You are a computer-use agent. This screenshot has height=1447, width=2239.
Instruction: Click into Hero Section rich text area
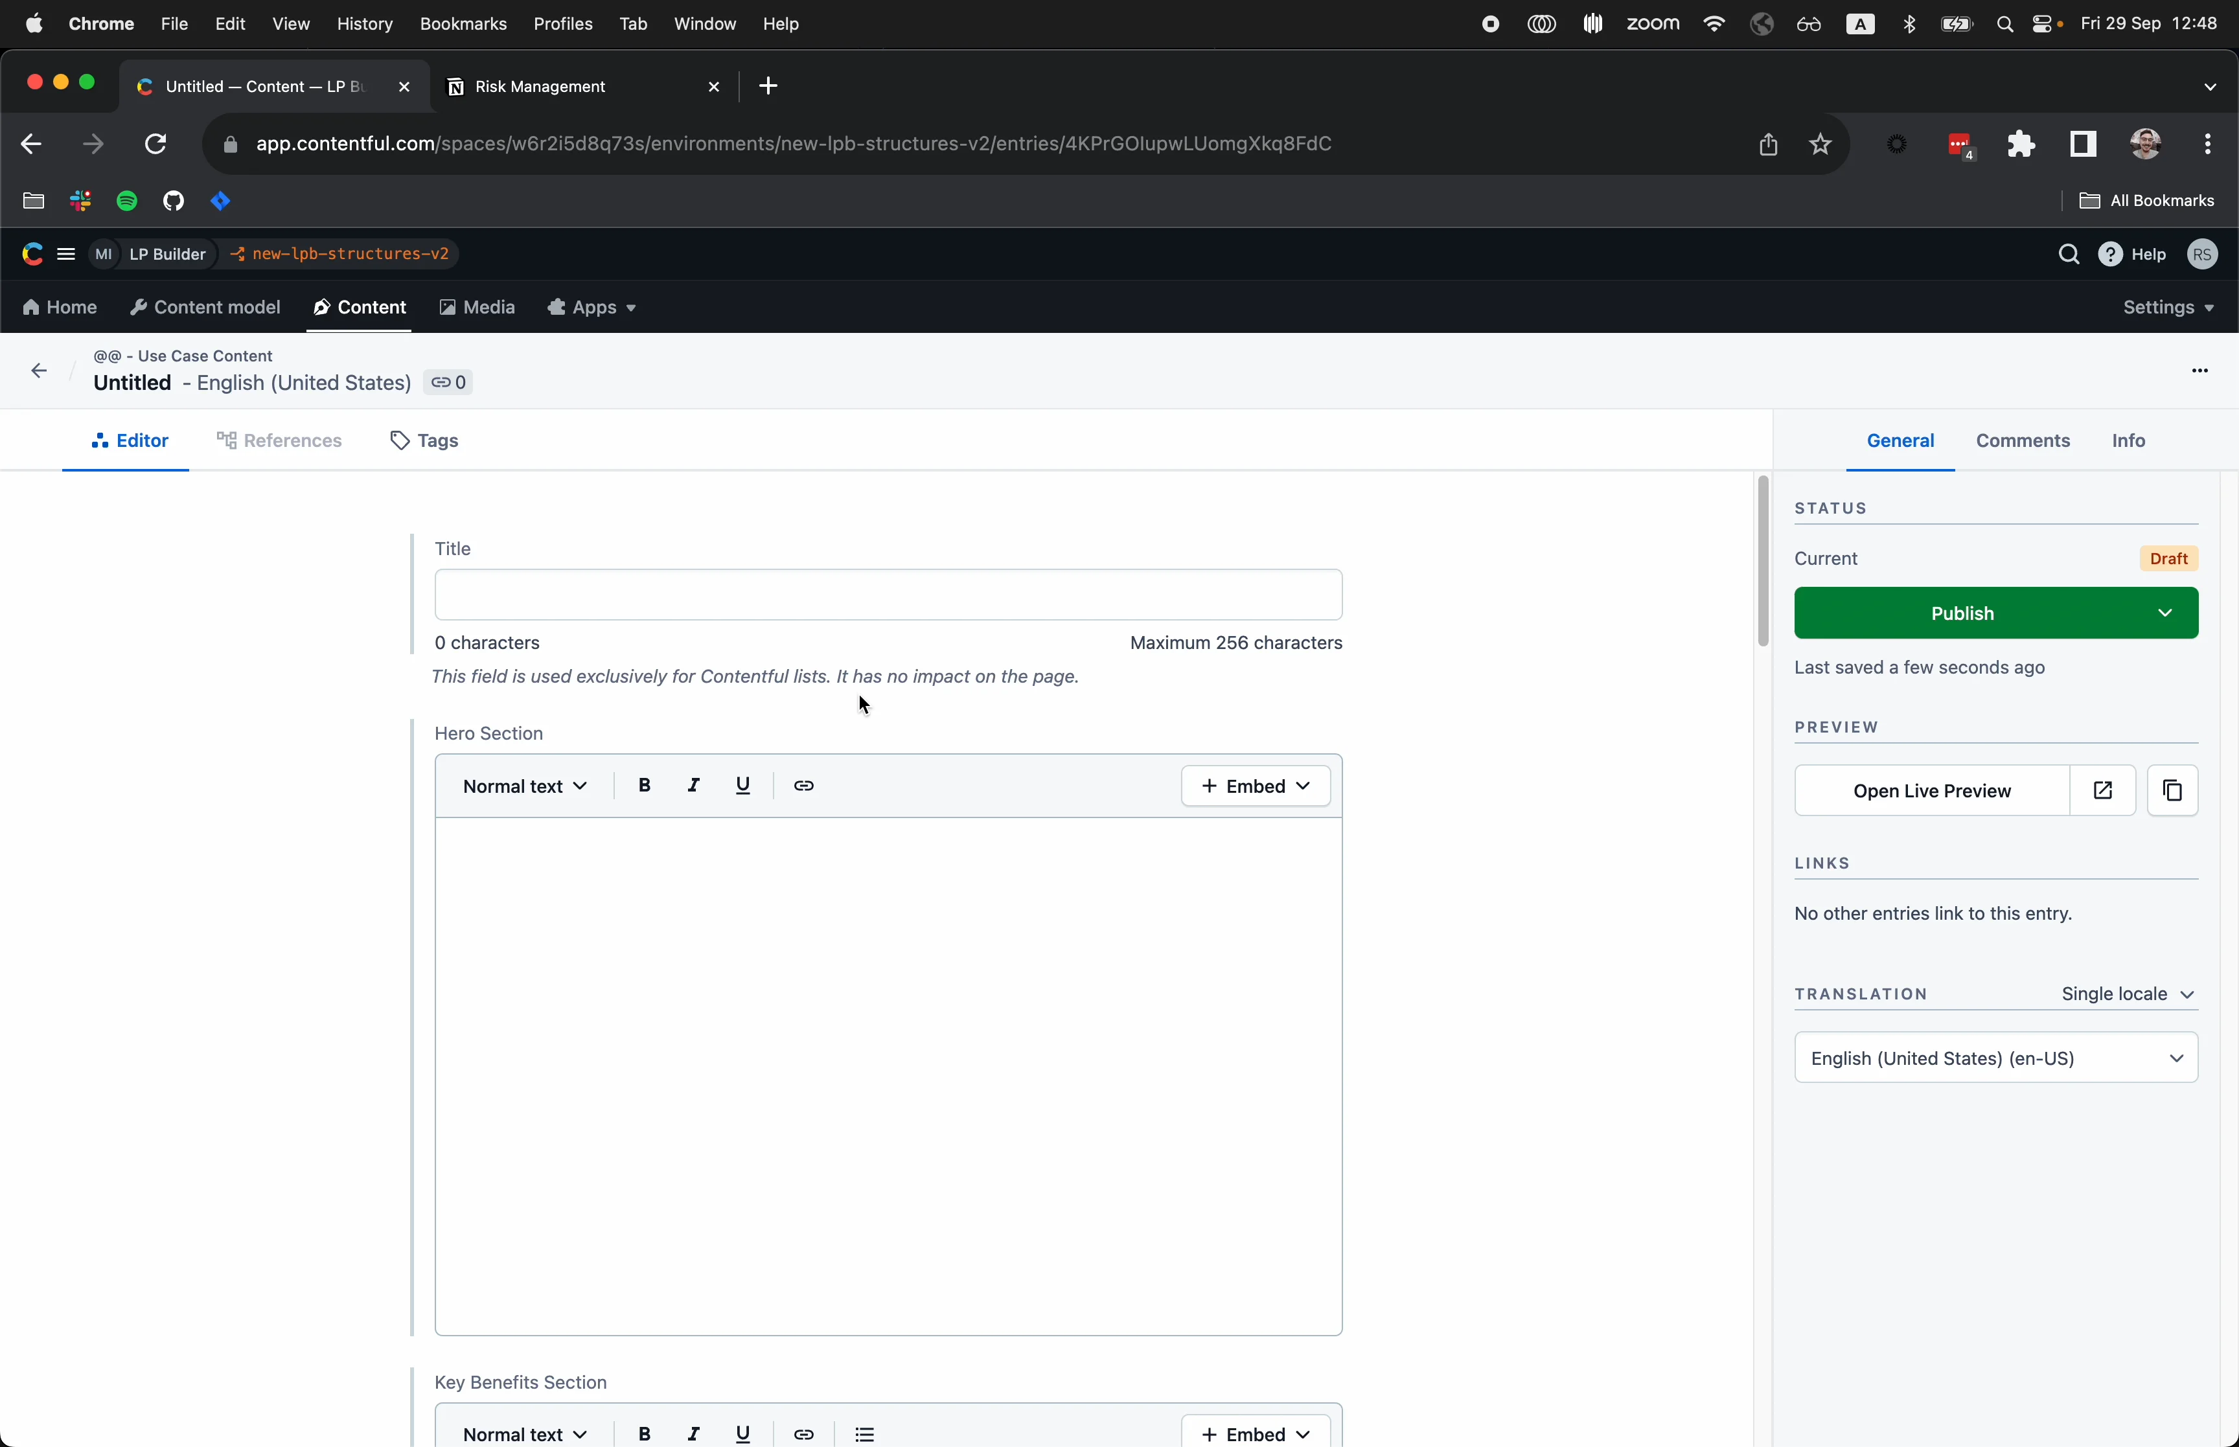(x=888, y=1076)
